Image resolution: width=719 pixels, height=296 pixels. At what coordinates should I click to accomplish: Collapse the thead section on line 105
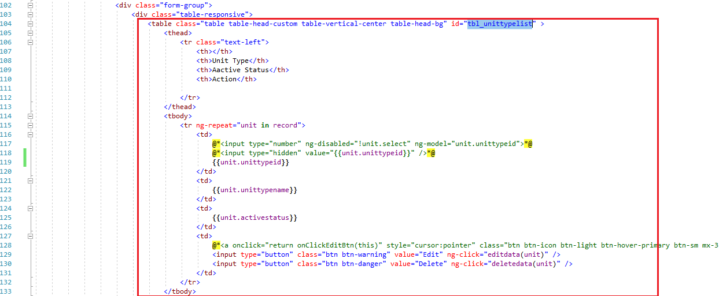coord(30,33)
